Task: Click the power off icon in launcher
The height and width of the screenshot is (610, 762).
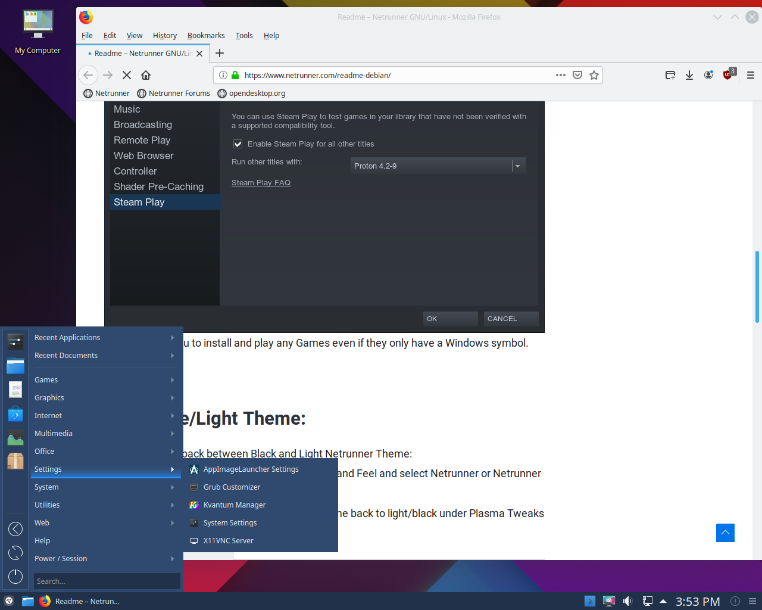Action: pos(15,576)
